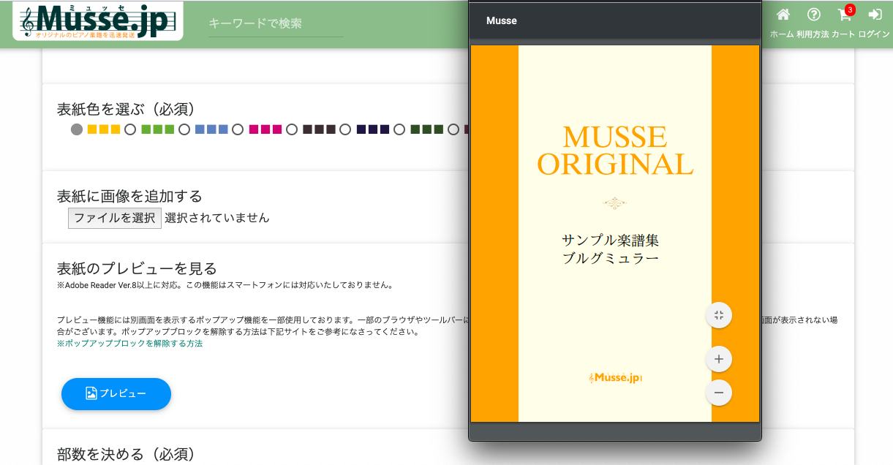Open the ポップアップブロックを解除する方法 link
The image size is (893, 465).
coord(129,344)
